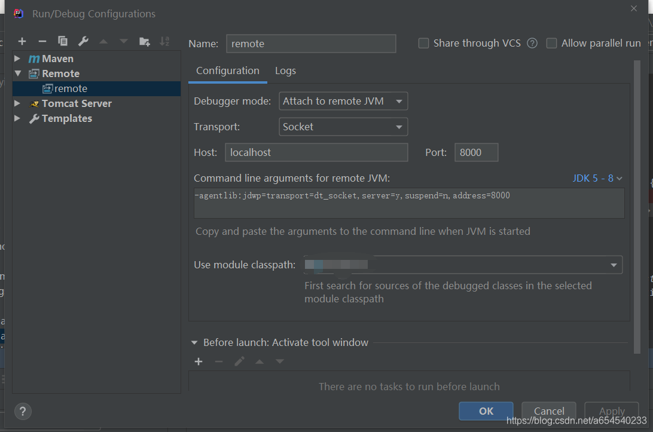Select the Templates tree label
Image resolution: width=653 pixels, height=432 pixels.
[67, 119]
